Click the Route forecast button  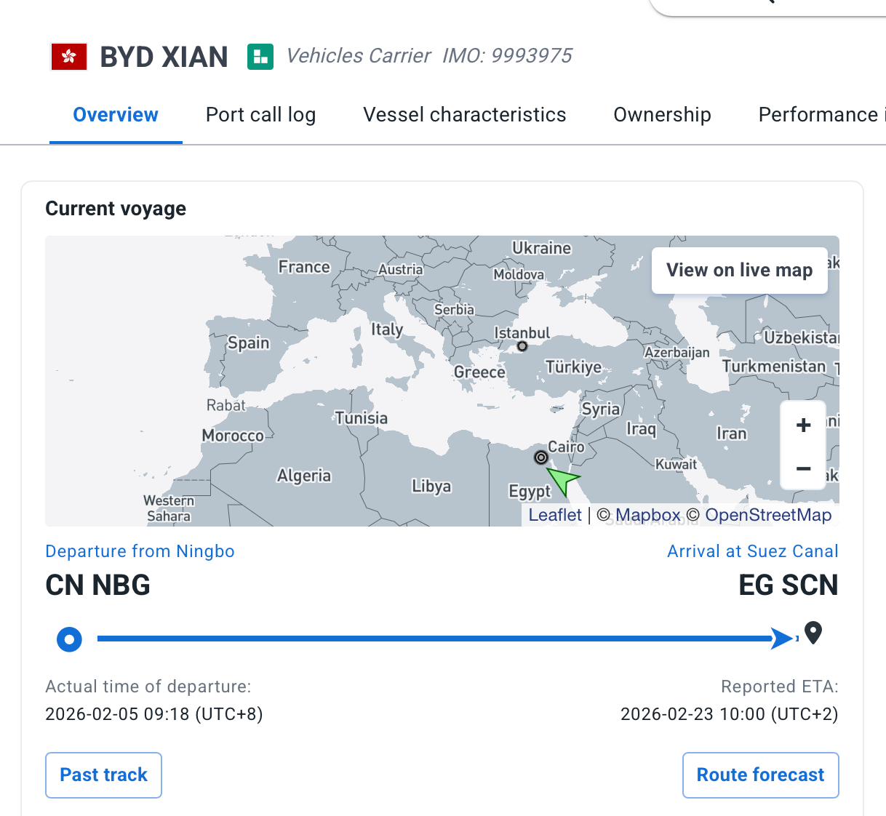(x=760, y=775)
